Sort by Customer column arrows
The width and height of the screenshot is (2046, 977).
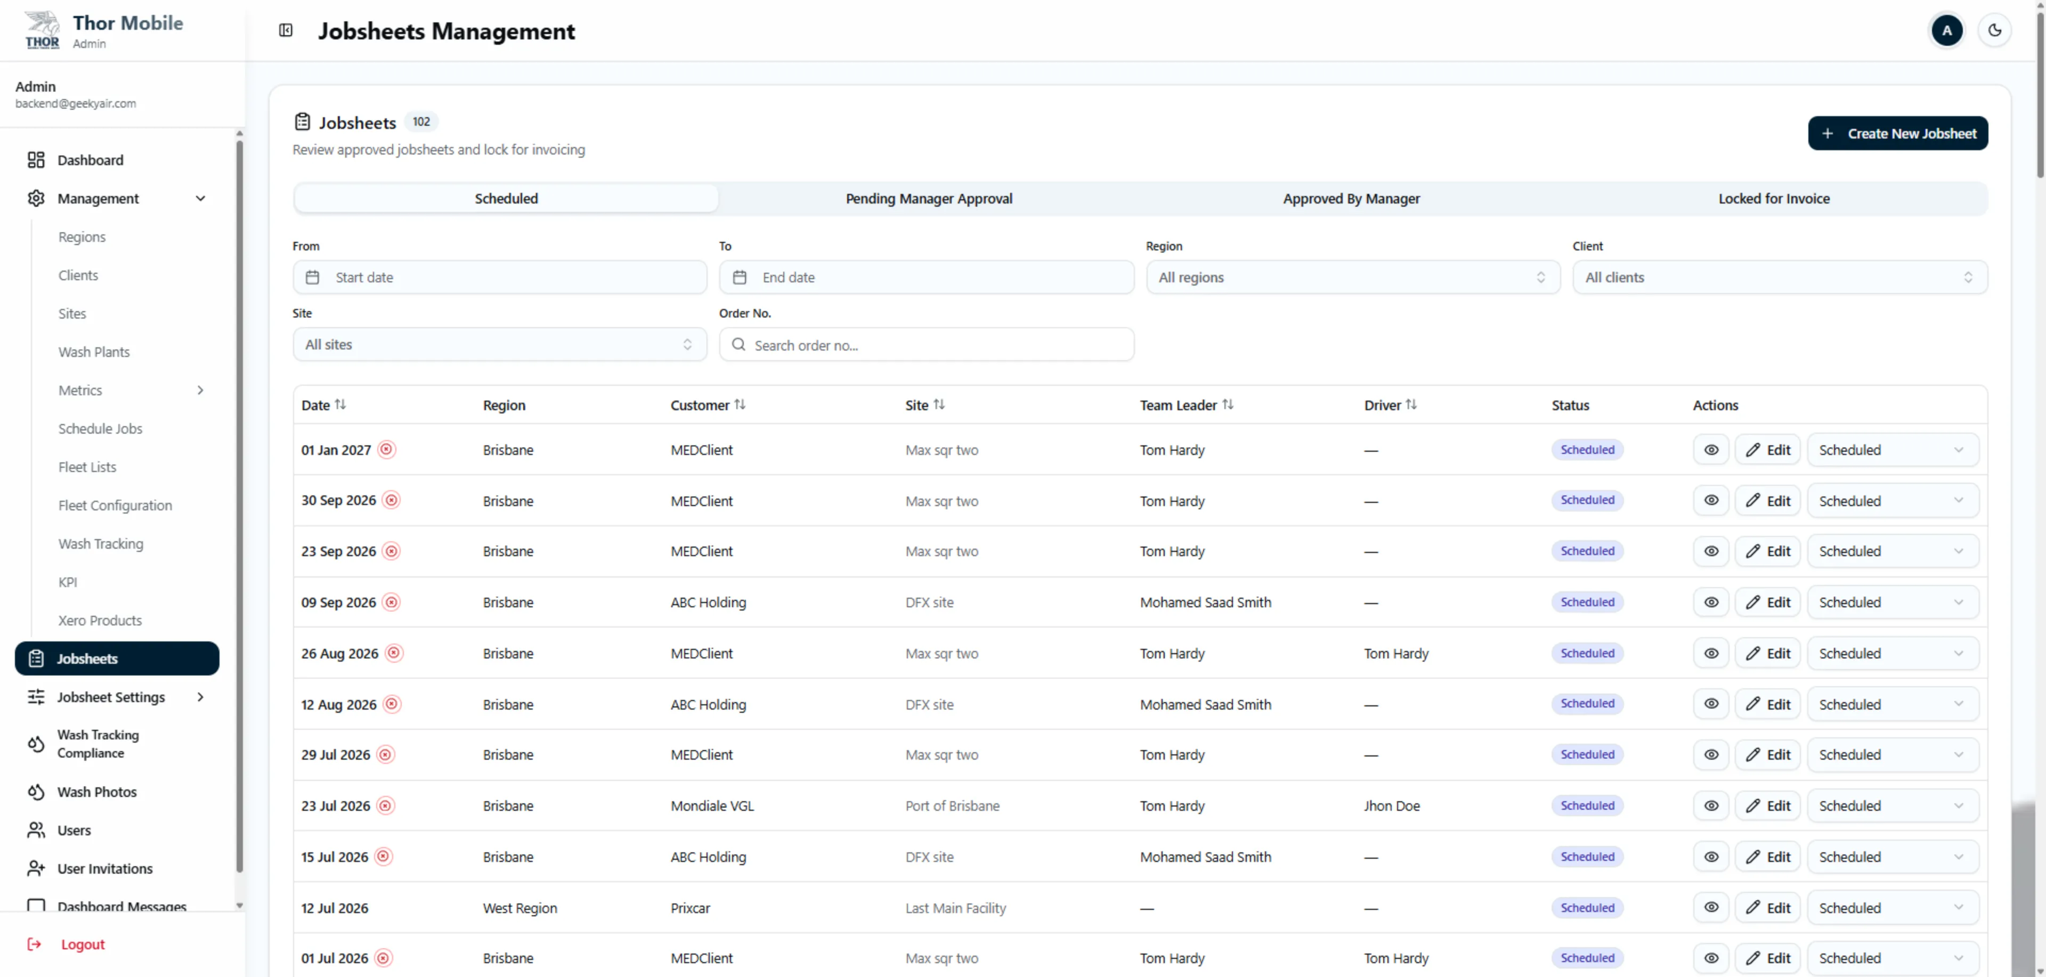740,404
